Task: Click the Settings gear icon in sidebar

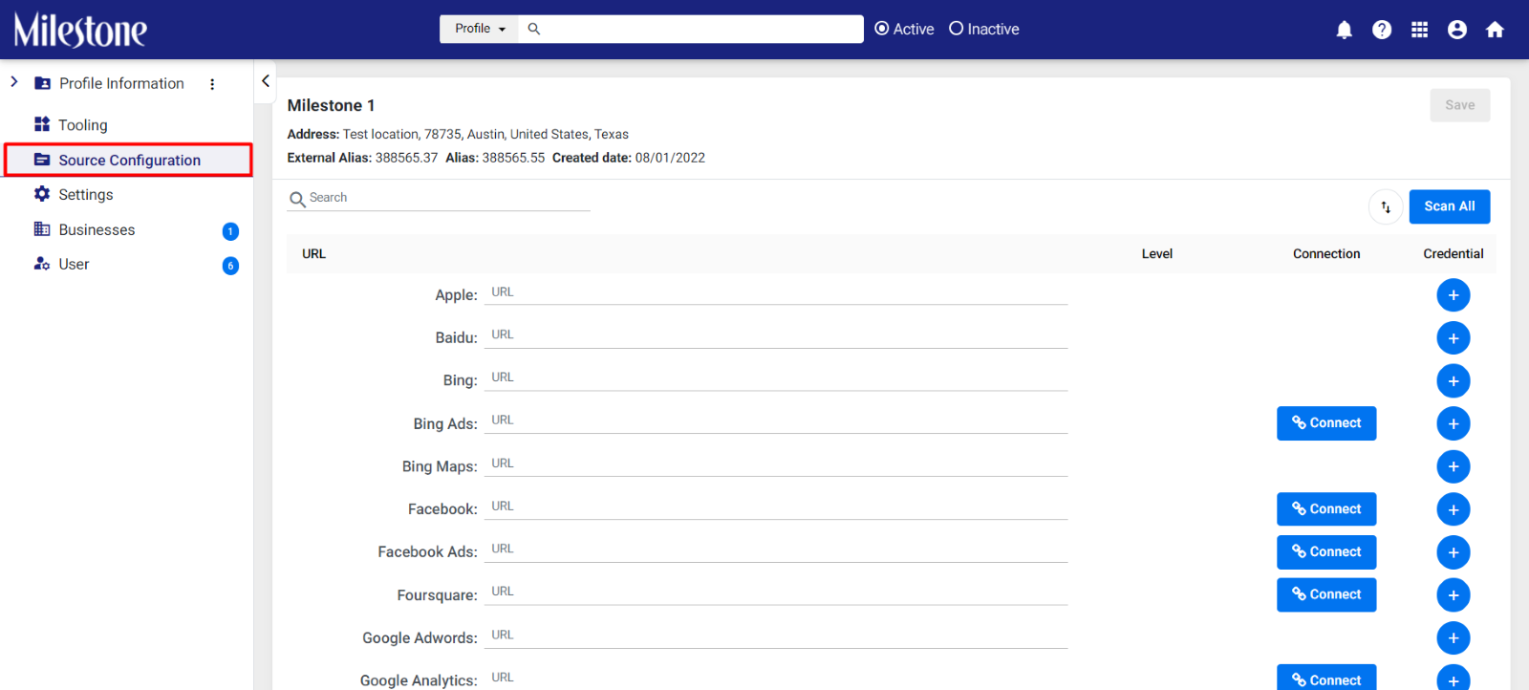Action: point(42,194)
